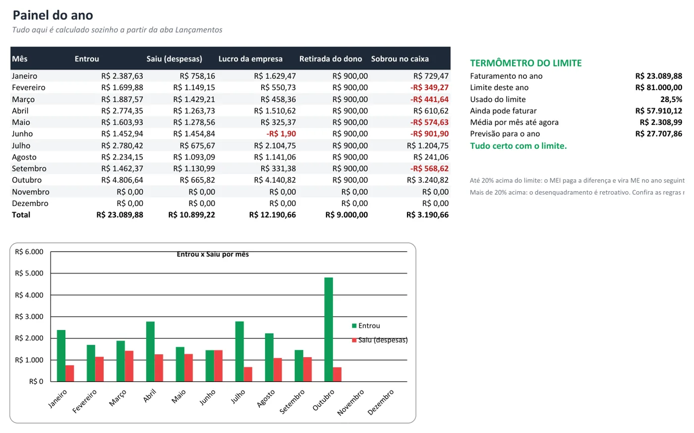Screen dimensions: 694x433
Task: Select Julho's caixa value R$ 1.204,75
Action: 428,146
